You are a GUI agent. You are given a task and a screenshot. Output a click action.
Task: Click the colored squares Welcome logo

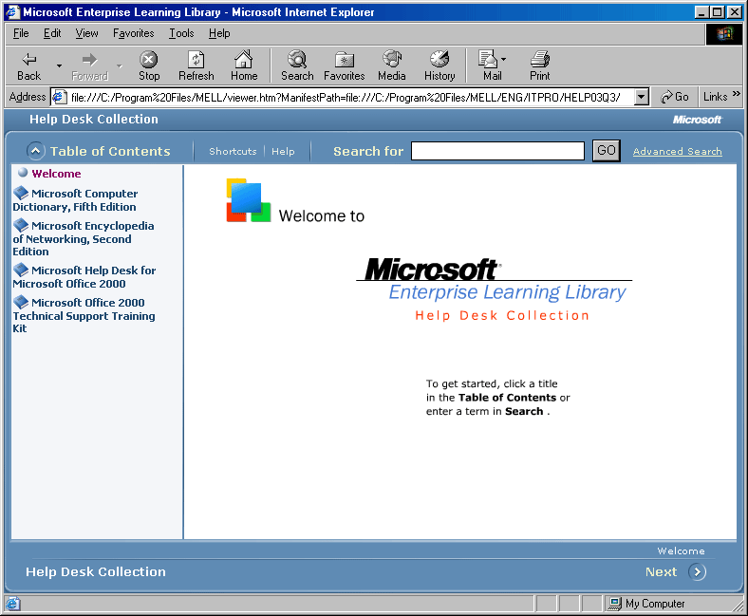[x=248, y=200]
